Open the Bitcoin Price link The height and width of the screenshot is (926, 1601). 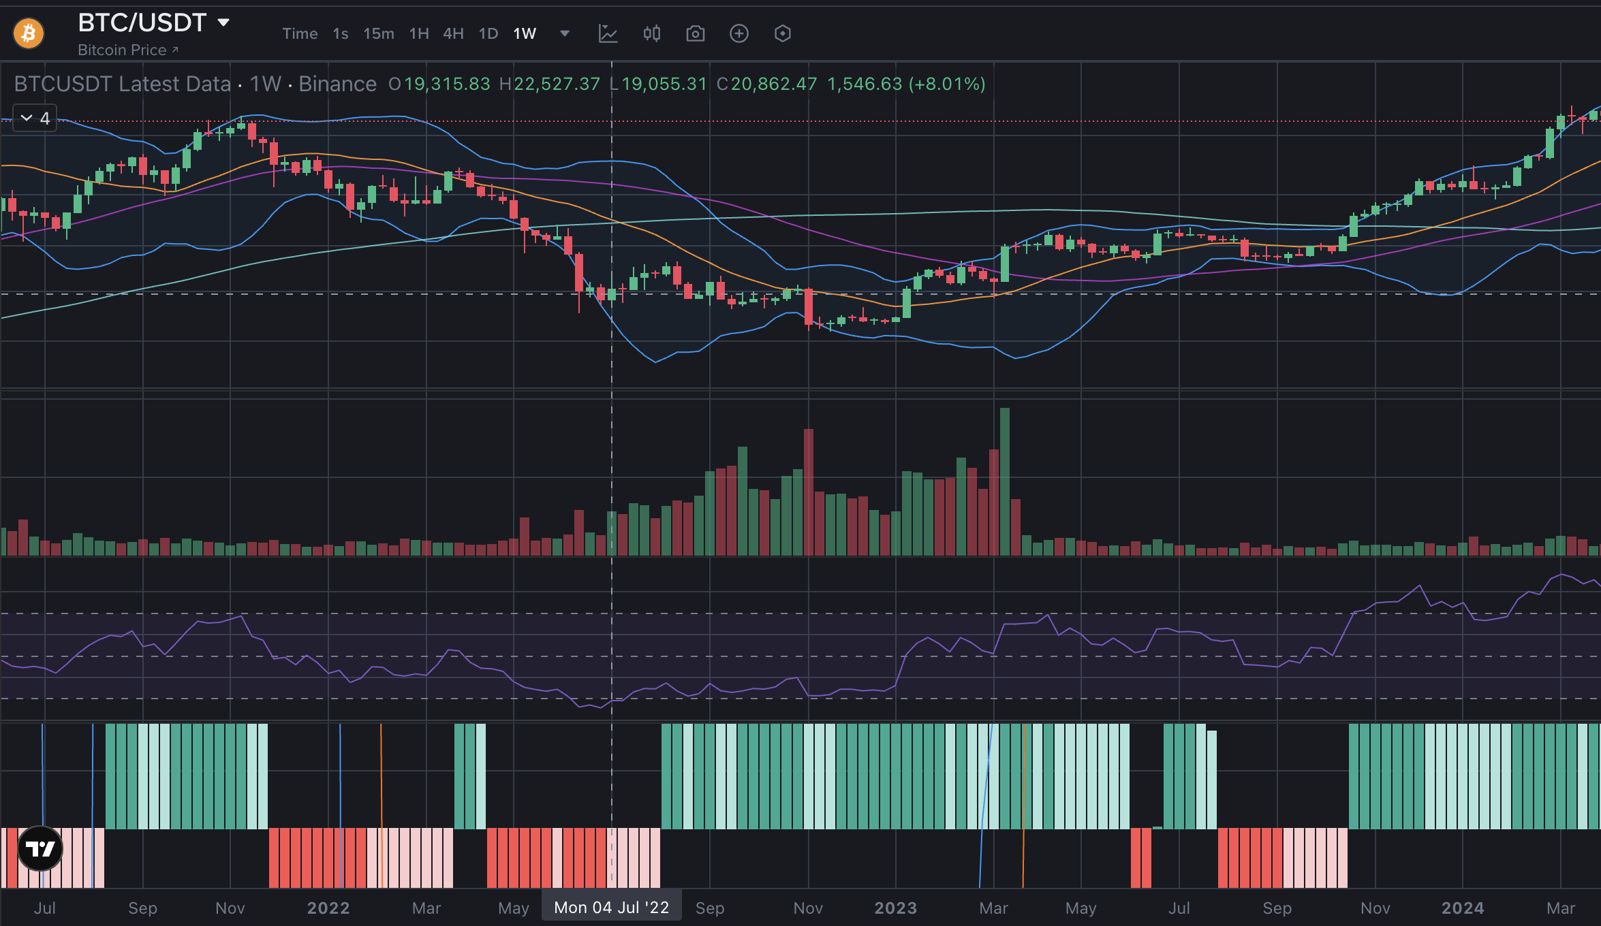click(x=128, y=50)
